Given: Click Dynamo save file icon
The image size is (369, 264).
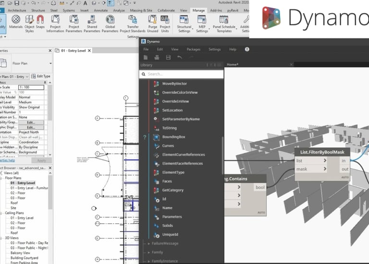Looking at the screenshot, I should [x=168, y=58].
